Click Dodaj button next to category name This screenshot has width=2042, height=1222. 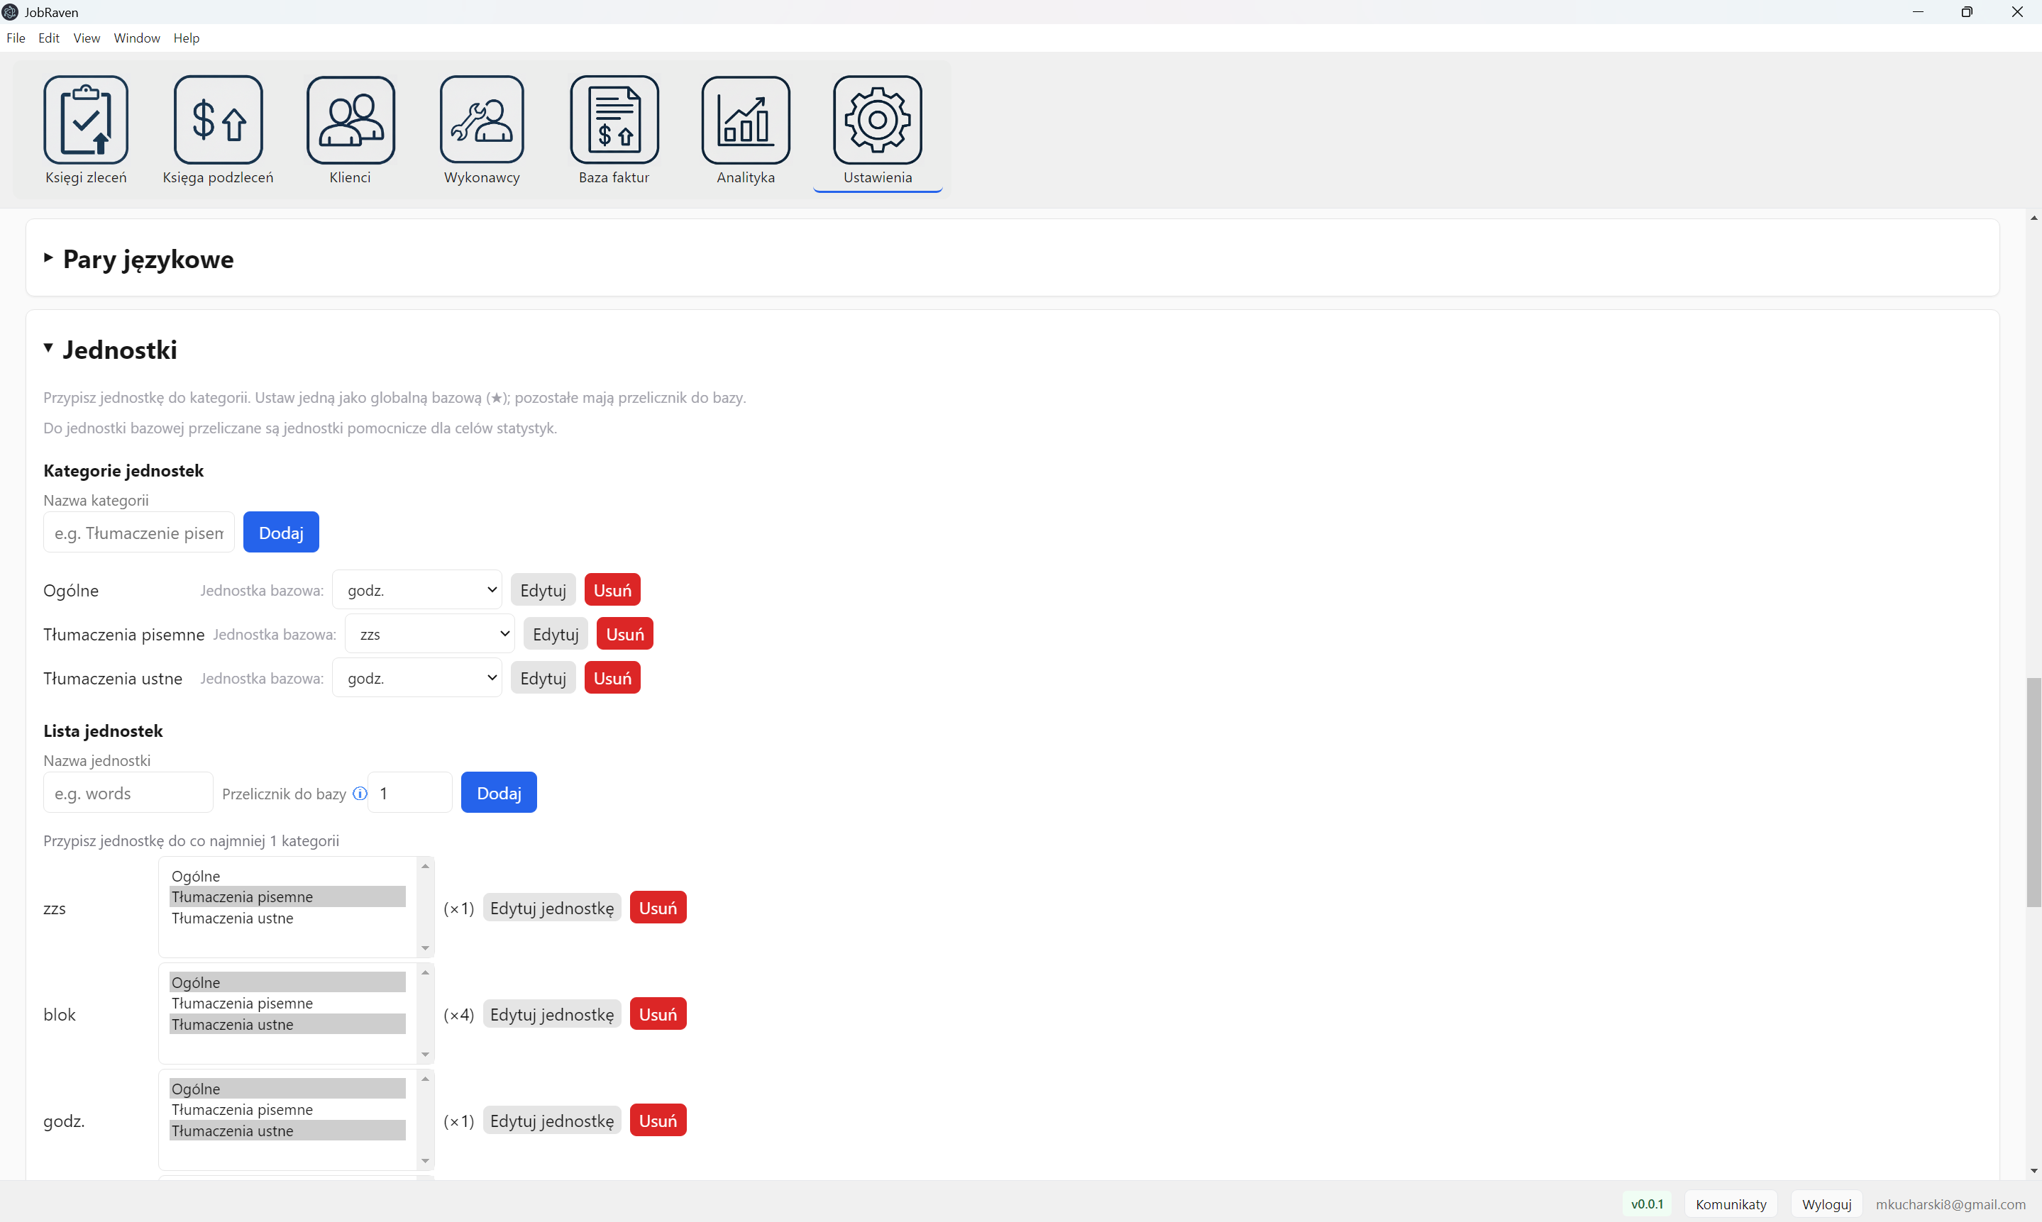click(281, 532)
